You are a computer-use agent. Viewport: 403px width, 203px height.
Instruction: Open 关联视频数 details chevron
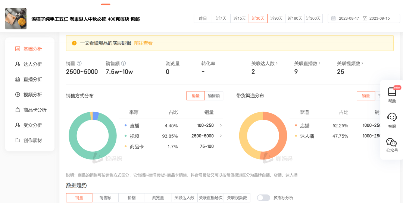(362, 64)
